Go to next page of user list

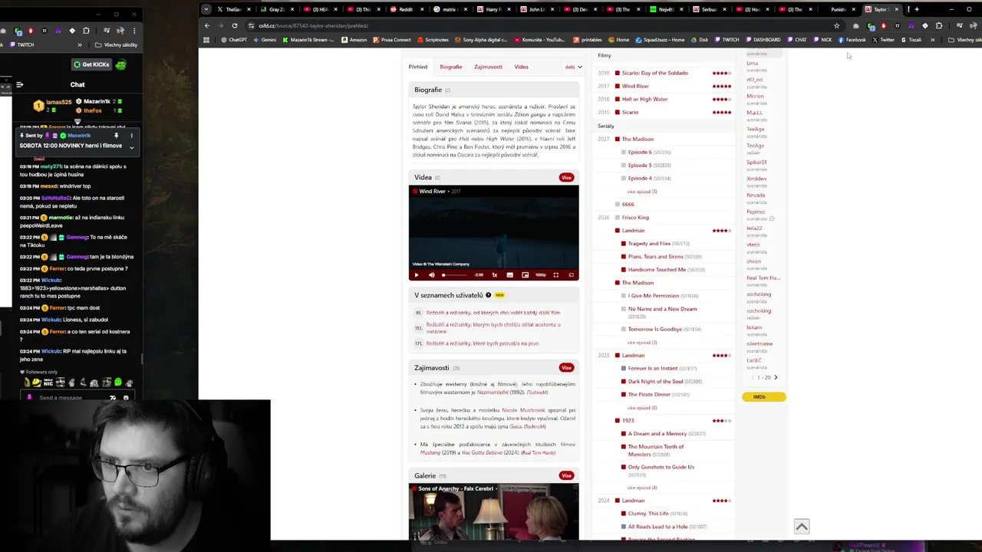click(776, 377)
